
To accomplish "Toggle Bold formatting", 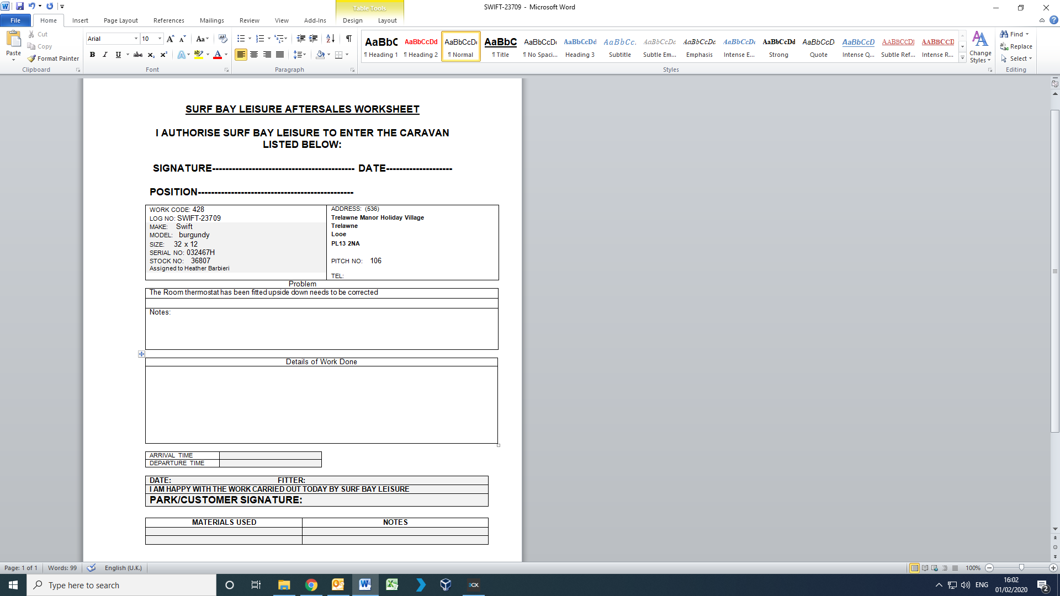I will tap(92, 55).
